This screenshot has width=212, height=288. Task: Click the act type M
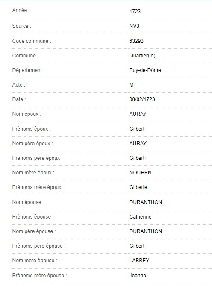click(x=131, y=85)
